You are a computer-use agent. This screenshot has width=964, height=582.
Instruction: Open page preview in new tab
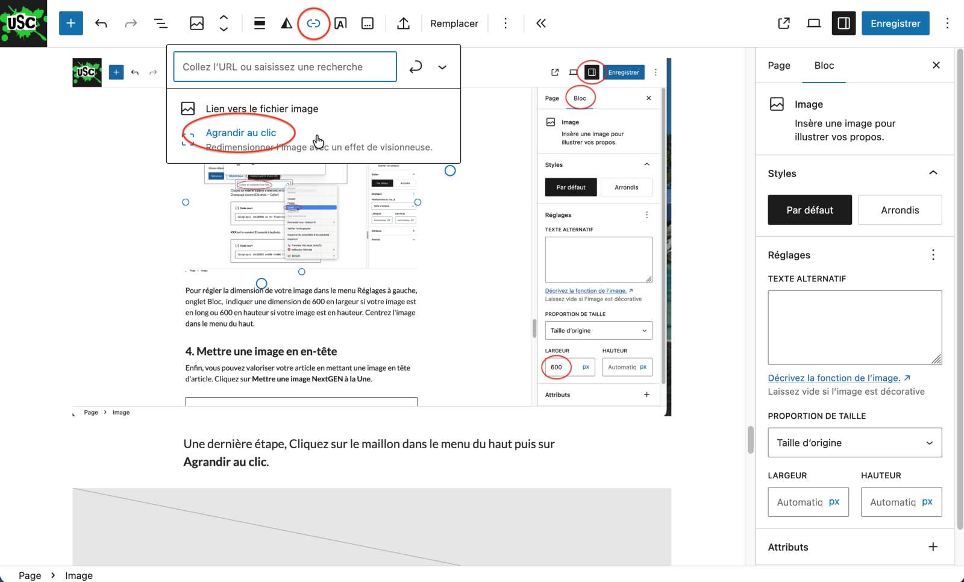[x=784, y=23]
